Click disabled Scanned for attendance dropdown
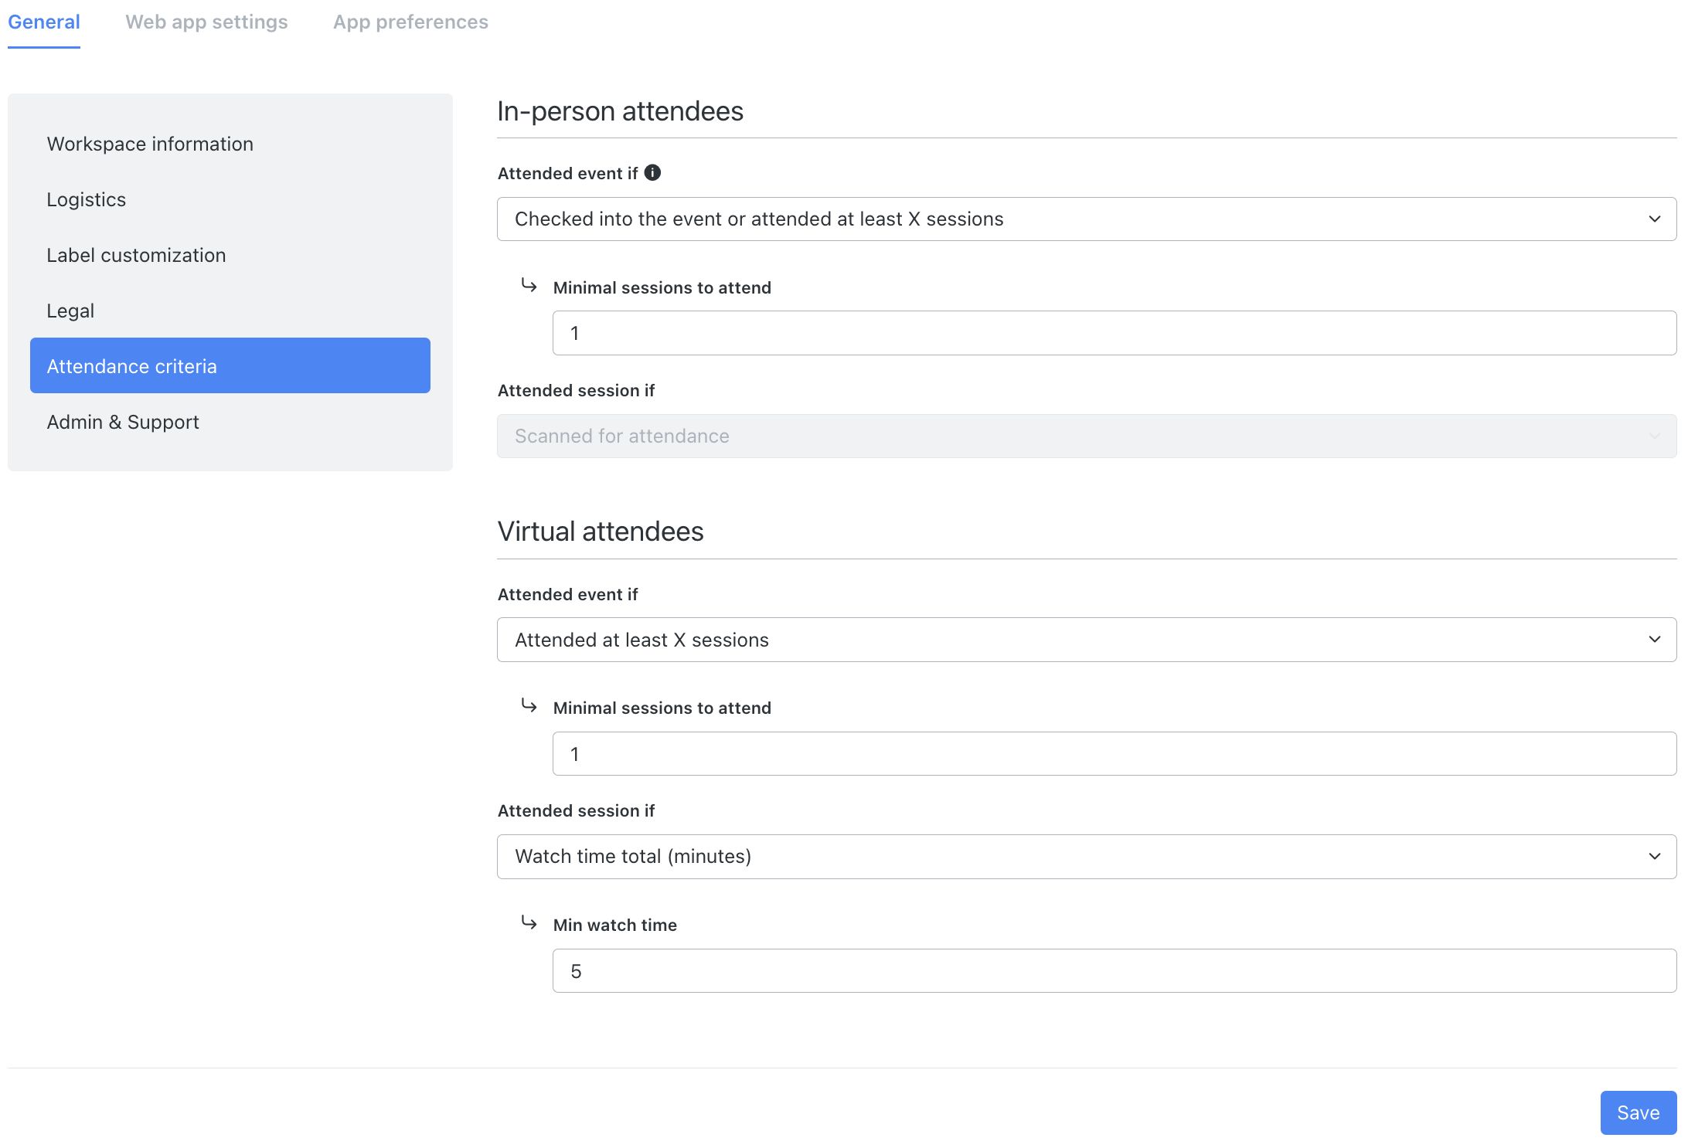This screenshot has height=1148, width=1705. tap(1087, 436)
